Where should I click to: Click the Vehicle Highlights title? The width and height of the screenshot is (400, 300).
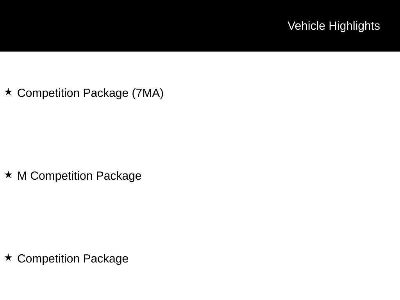334,26
